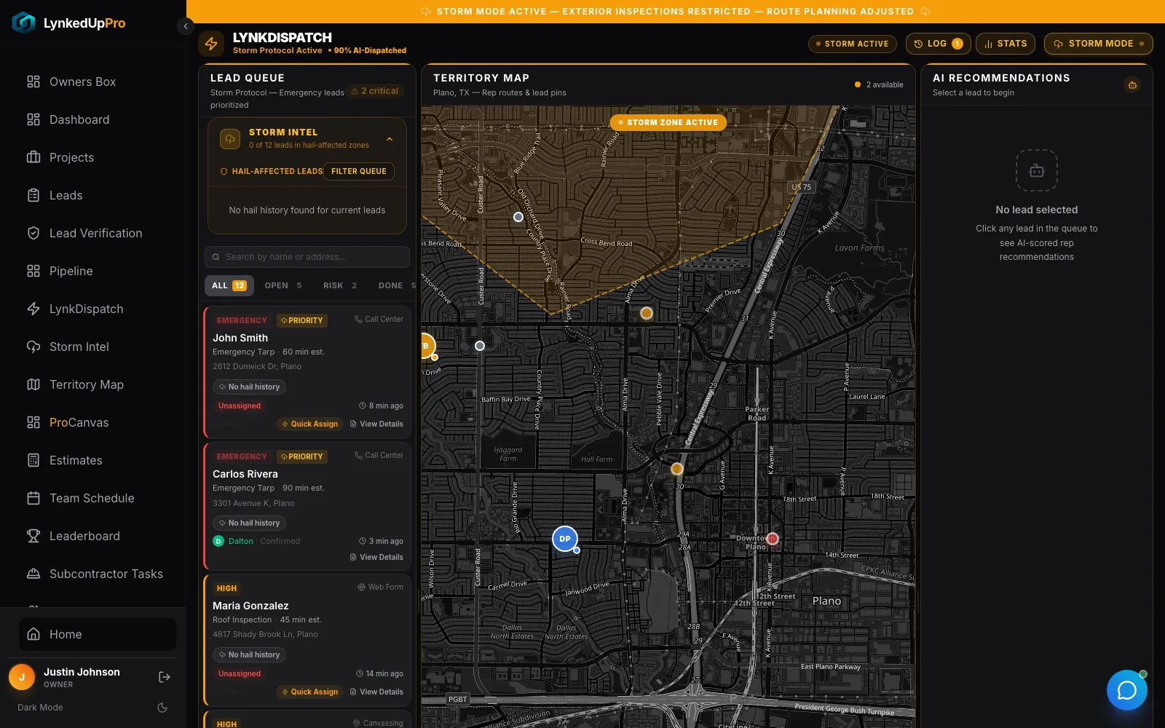Image resolution: width=1165 pixels, height=728 pixels.
Task: Quick Assign John Smith's lead
Action: point(310,424)
